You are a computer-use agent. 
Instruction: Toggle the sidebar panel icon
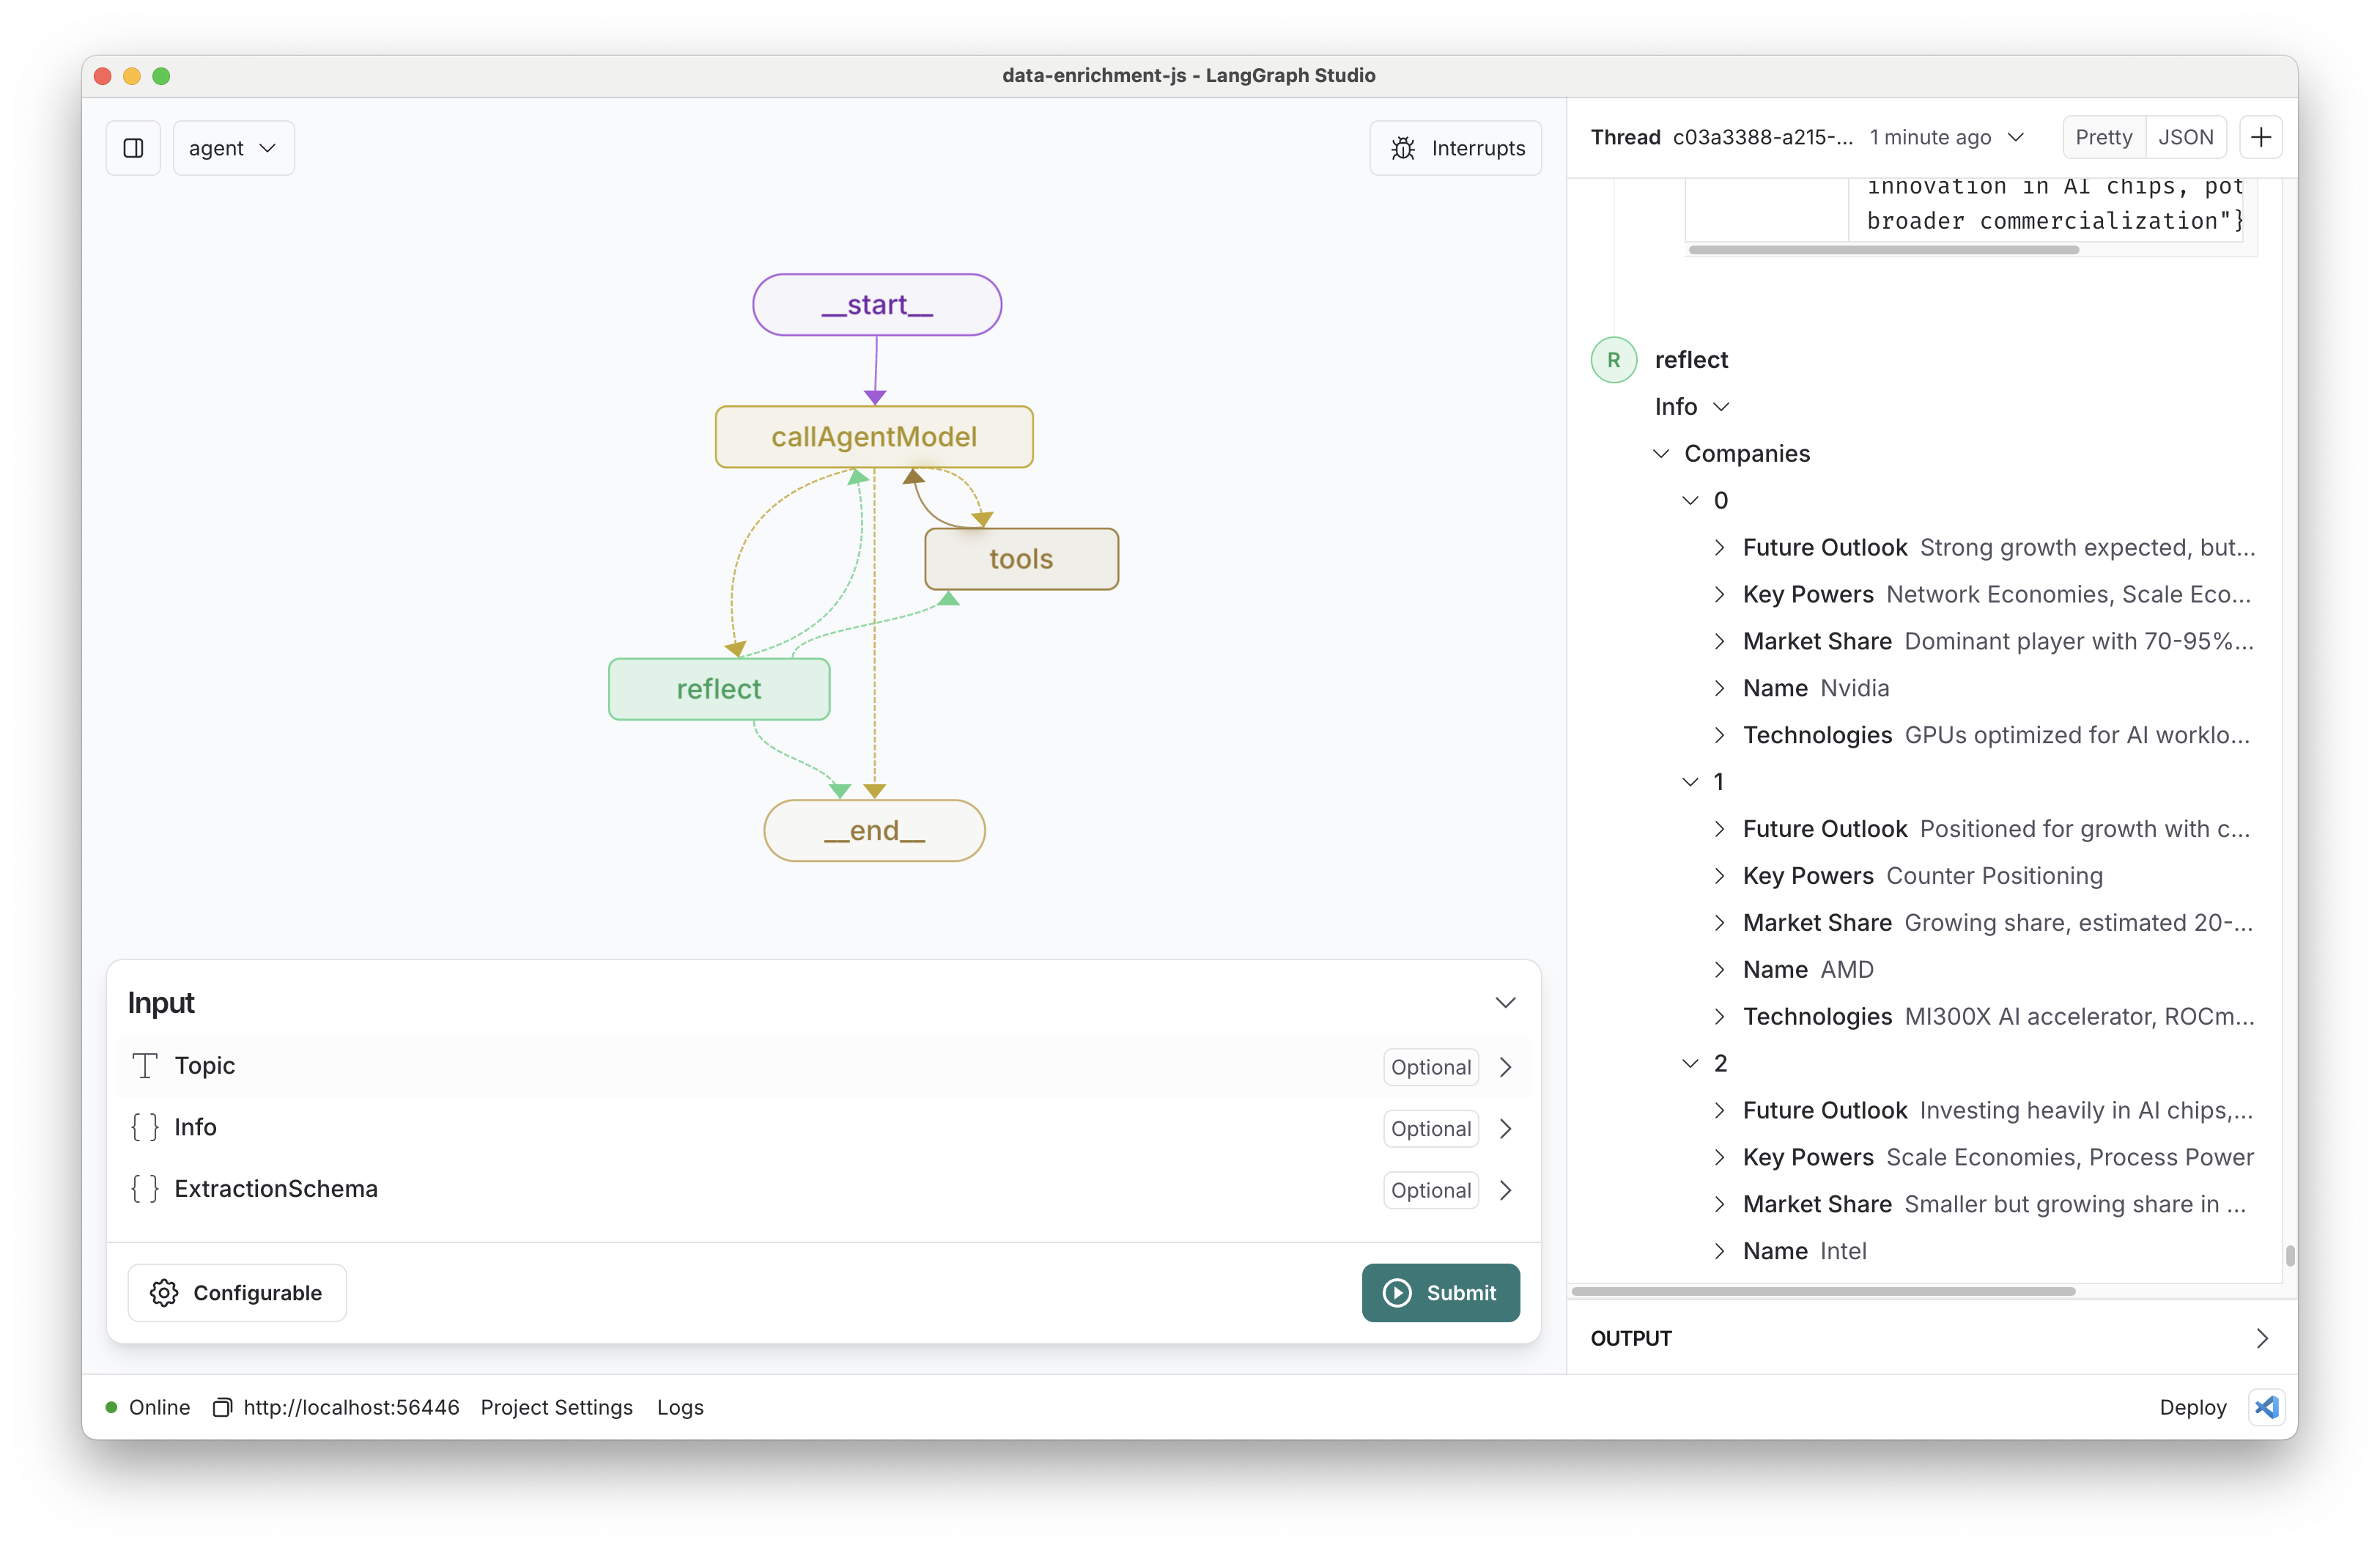(x=133, y=148)
